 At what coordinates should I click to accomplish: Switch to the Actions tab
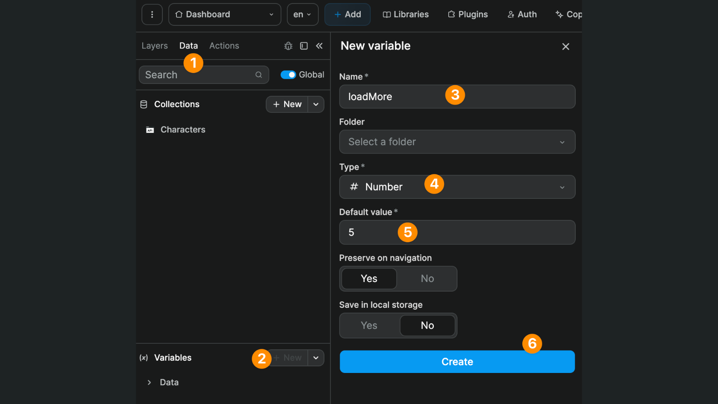tap(224, 46)
